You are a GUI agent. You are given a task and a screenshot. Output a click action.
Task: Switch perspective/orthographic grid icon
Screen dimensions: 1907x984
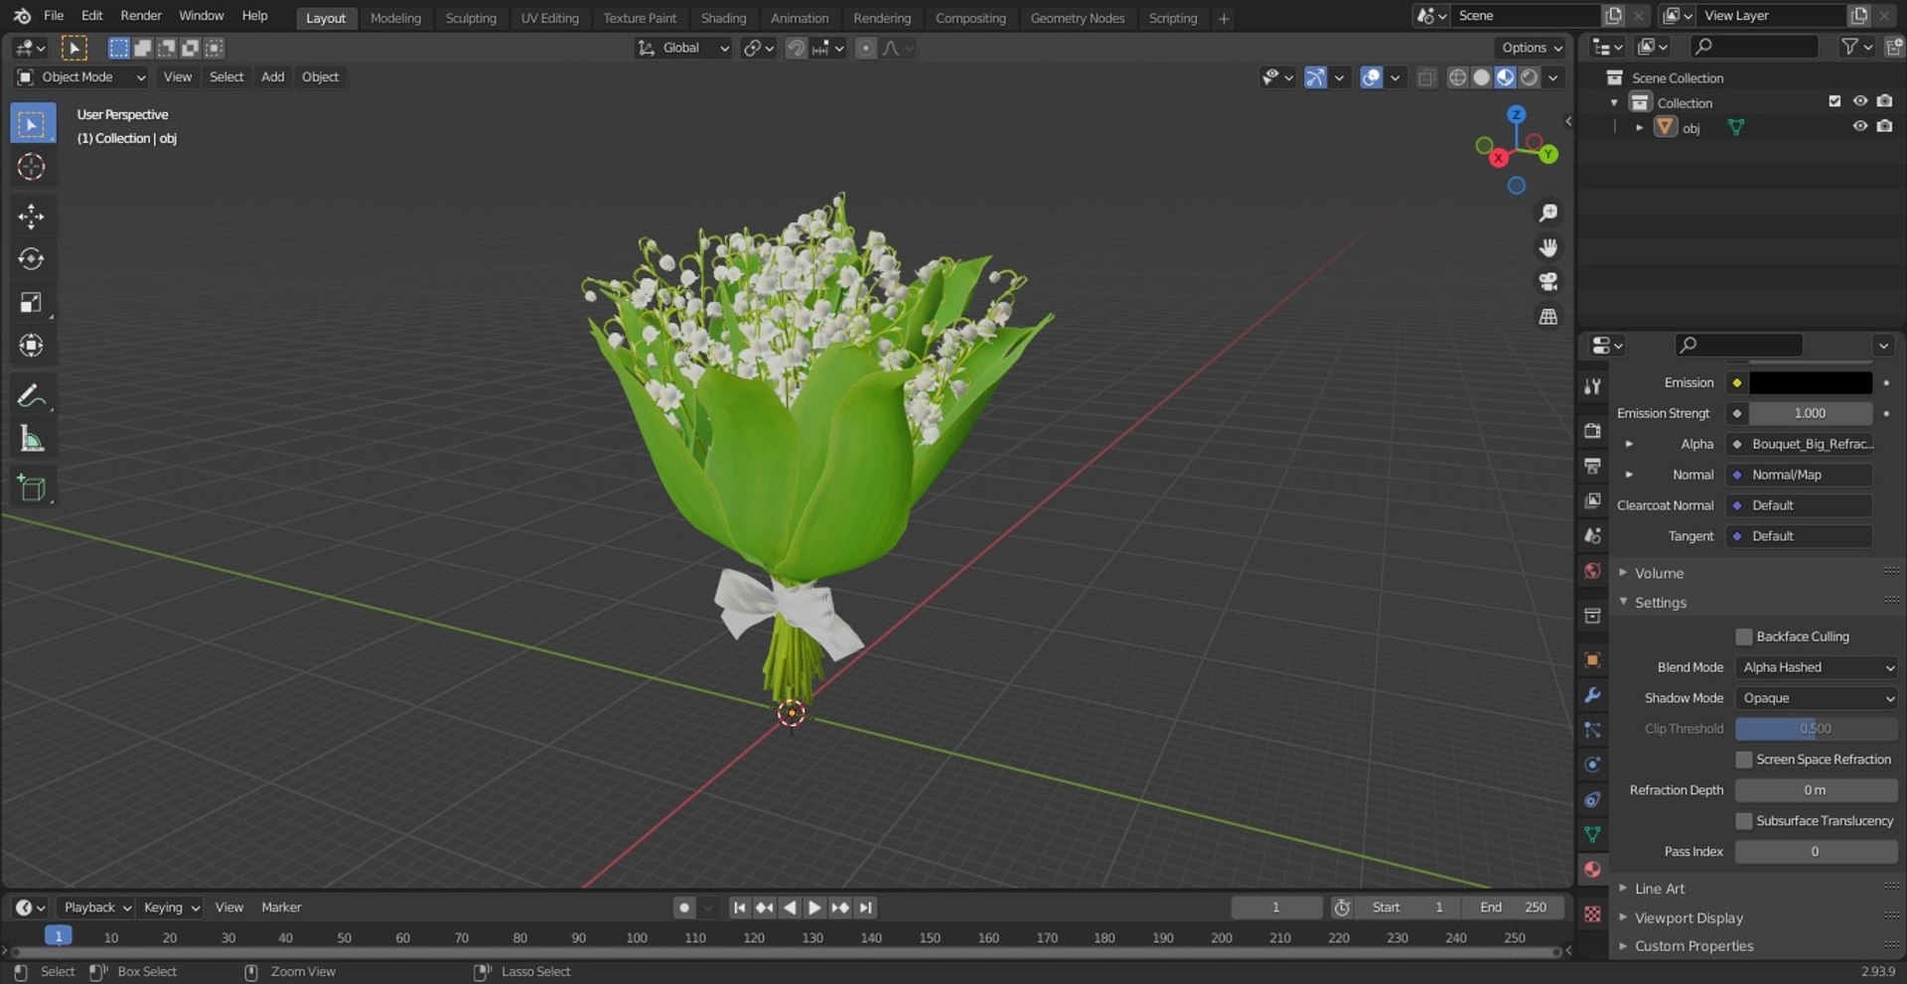(1547, 317)
